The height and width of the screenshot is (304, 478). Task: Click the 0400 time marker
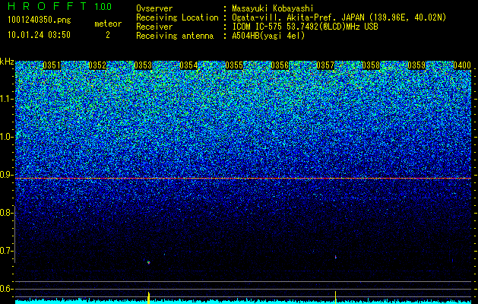462,65
